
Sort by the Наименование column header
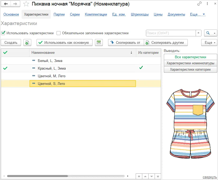(x=83, y=53)
